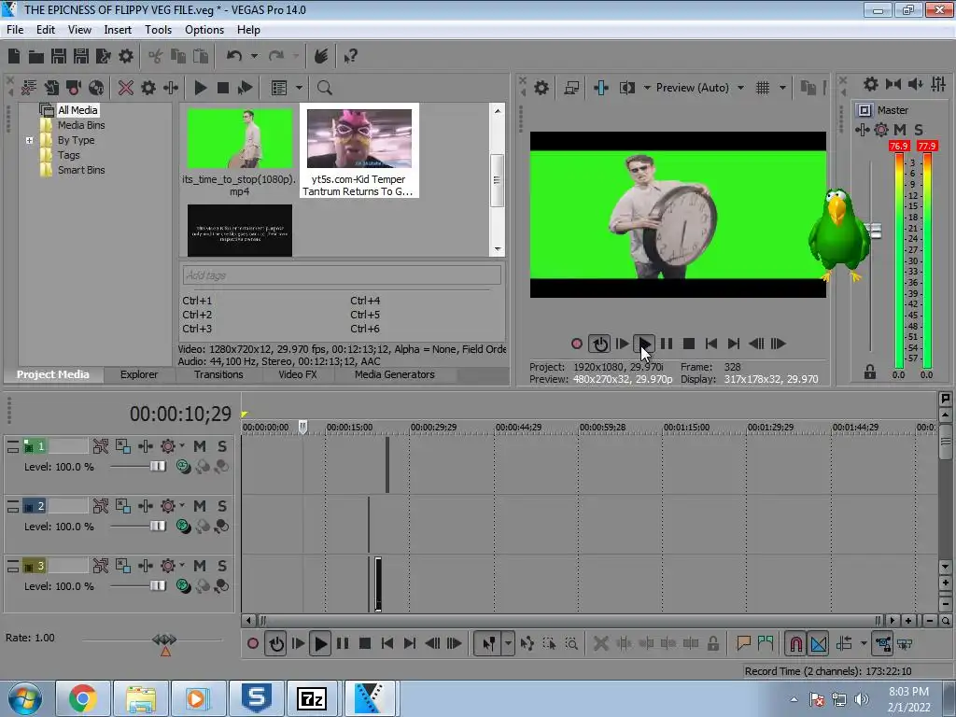
Task: Redo the last undone action
Action: coord(276,56)
